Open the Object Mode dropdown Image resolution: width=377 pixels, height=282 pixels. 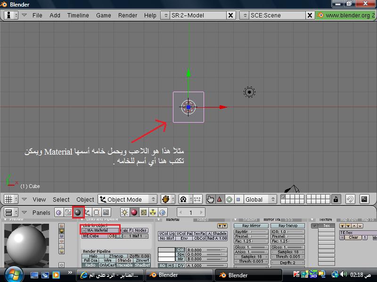127,199
